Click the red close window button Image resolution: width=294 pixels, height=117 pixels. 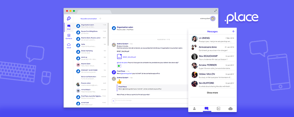pyautogui.click(x=67, y=11)
